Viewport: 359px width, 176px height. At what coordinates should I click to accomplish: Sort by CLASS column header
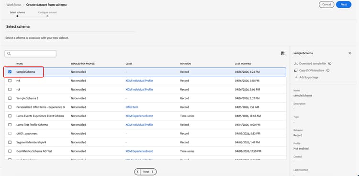129,64
